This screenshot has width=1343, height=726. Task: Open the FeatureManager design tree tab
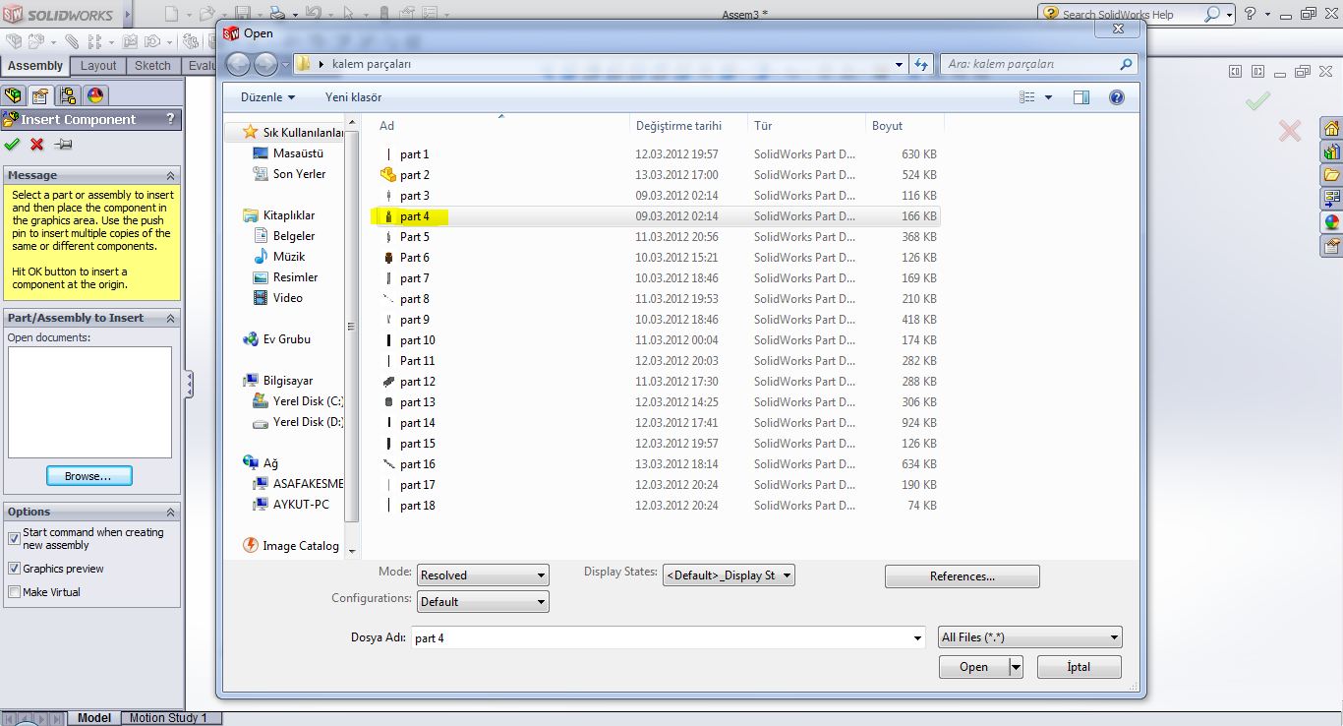click(x=13, y=95)
